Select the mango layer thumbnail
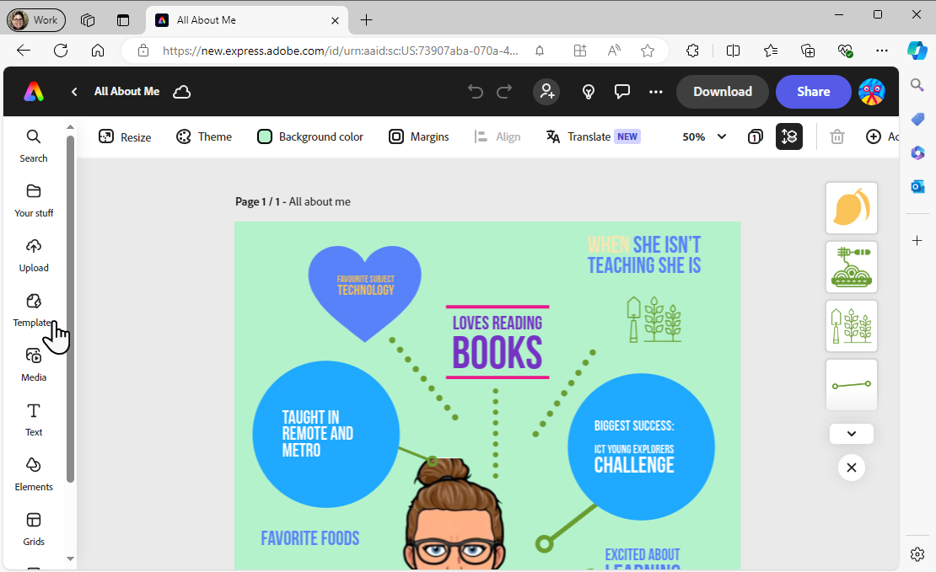936x572 pixels. [x=851, y=207]
